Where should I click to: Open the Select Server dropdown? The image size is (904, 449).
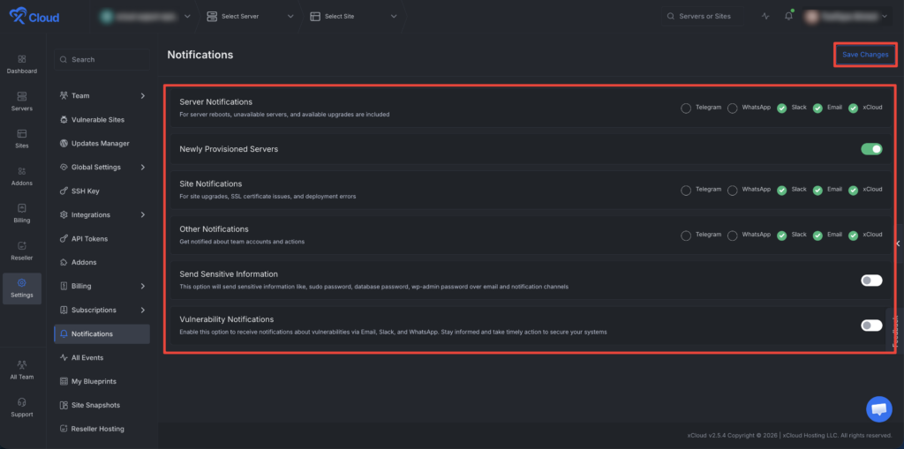[x=250, y=16]
